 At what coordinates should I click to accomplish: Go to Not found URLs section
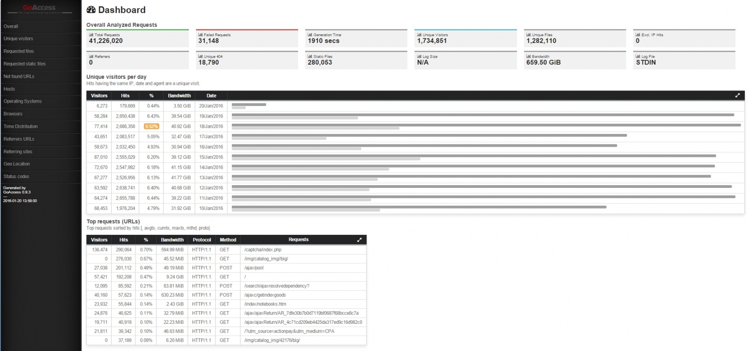pyautogui.click(x=41, y=76)
